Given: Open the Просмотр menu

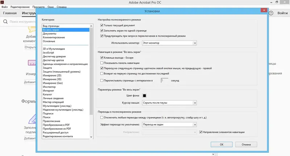Looking at the screenshot, I should tap(38, 7).
